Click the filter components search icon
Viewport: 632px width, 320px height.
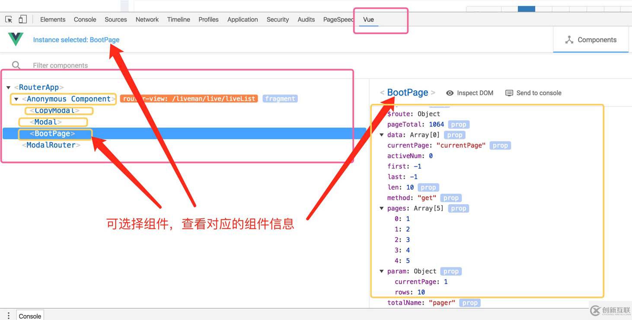pos(16,65)
